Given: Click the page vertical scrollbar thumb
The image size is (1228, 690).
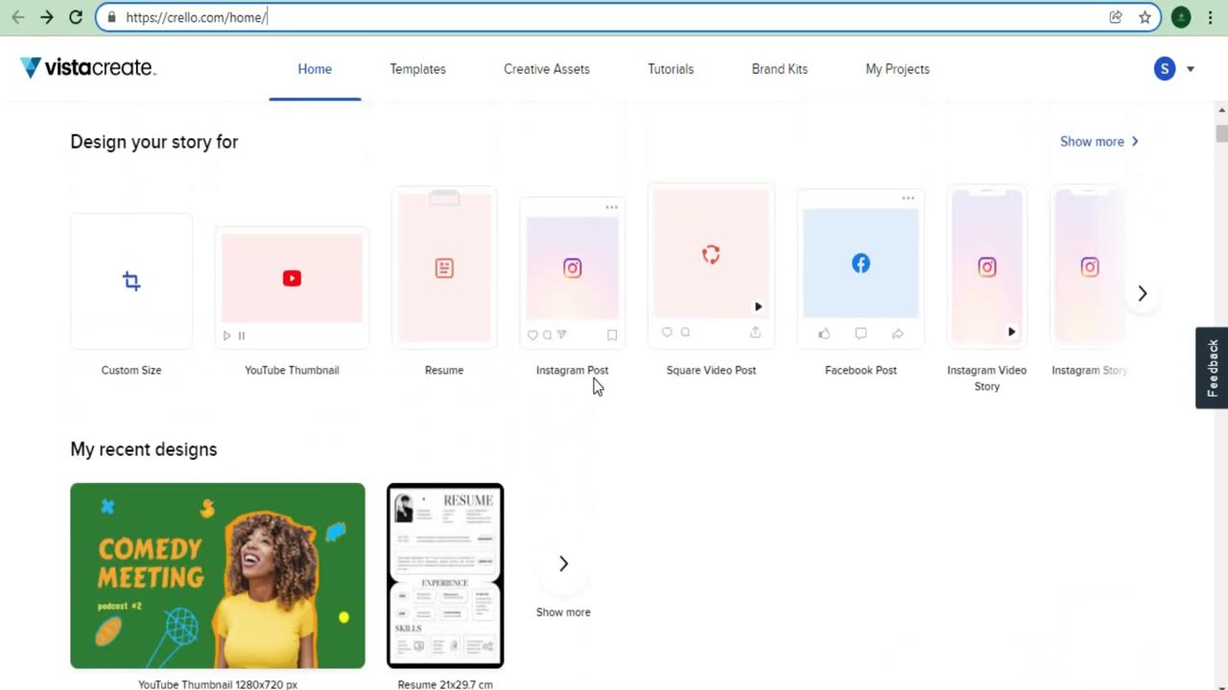Looking at the screenshot, I should 1221,133.
